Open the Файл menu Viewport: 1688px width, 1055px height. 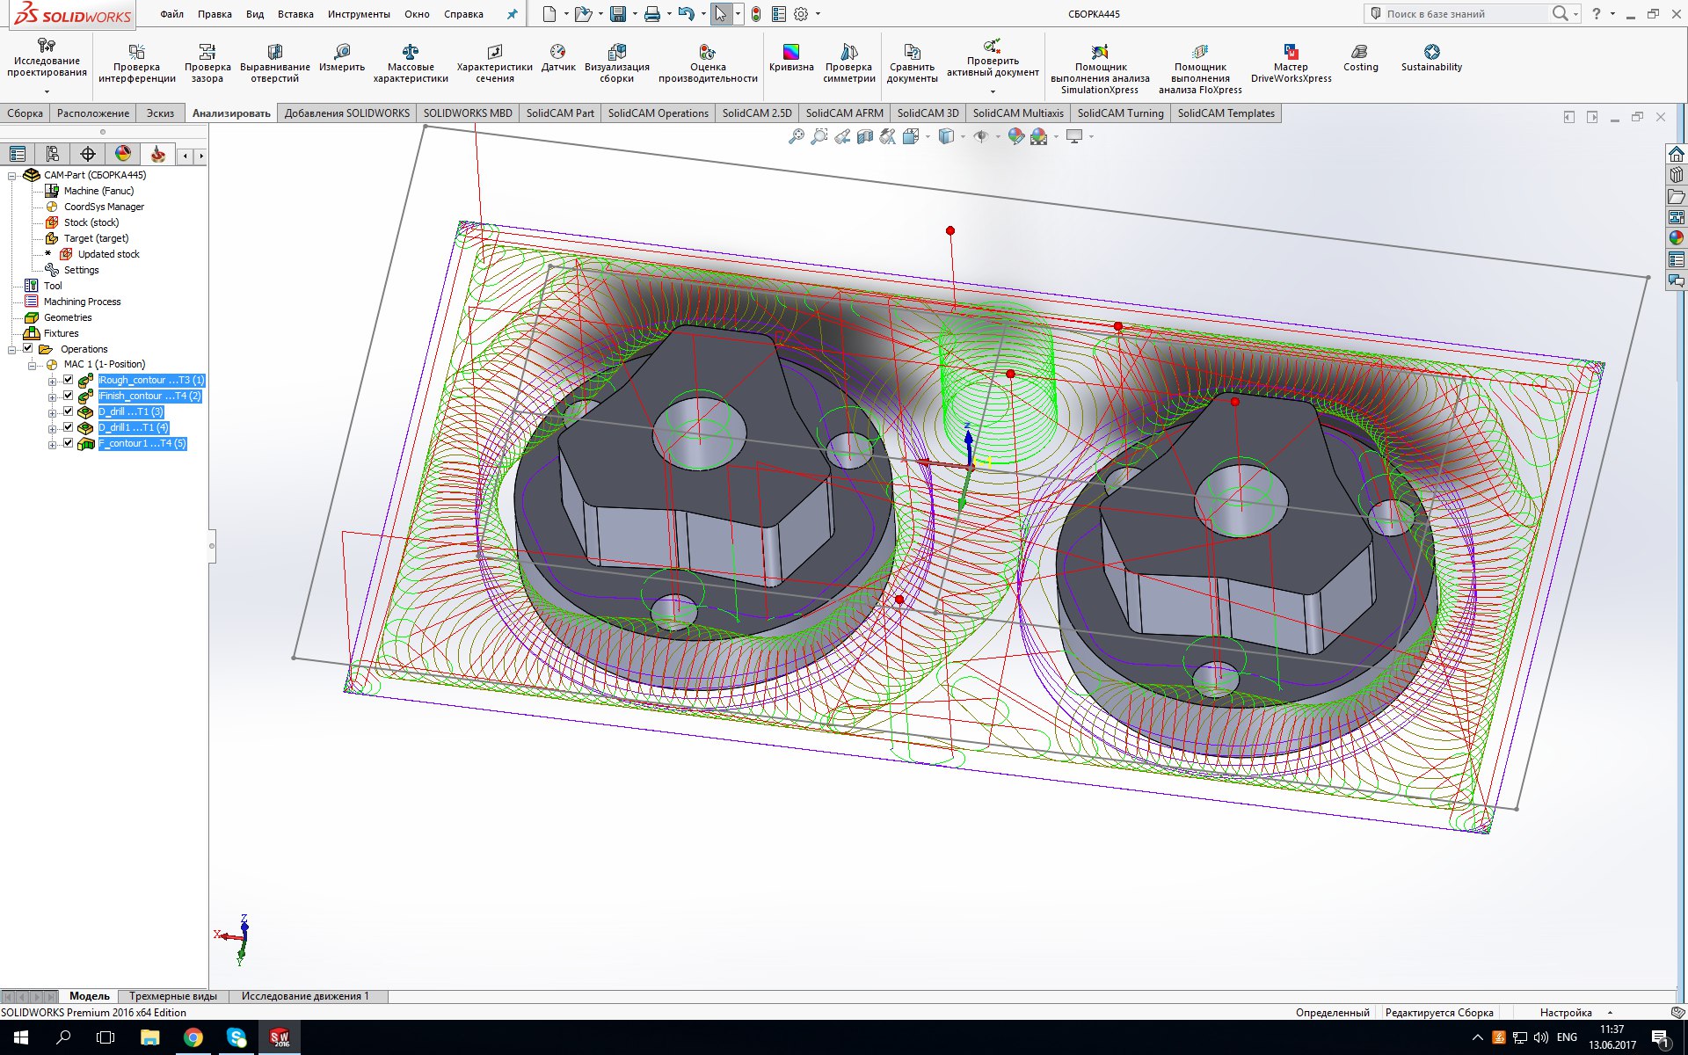(172, 14)
